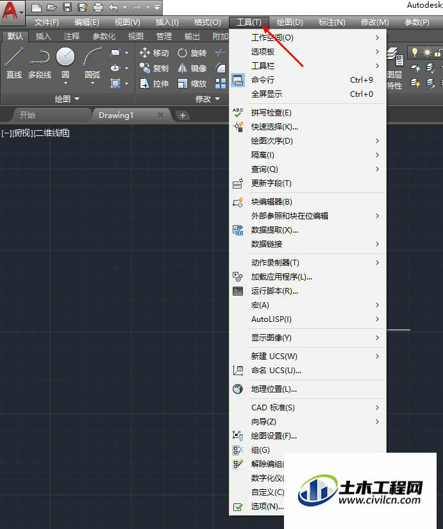Image resolution: width=443 pixels, height=529 pixels.
Task: Select the 镜像 mirror tool
Action: coord(192,68)
